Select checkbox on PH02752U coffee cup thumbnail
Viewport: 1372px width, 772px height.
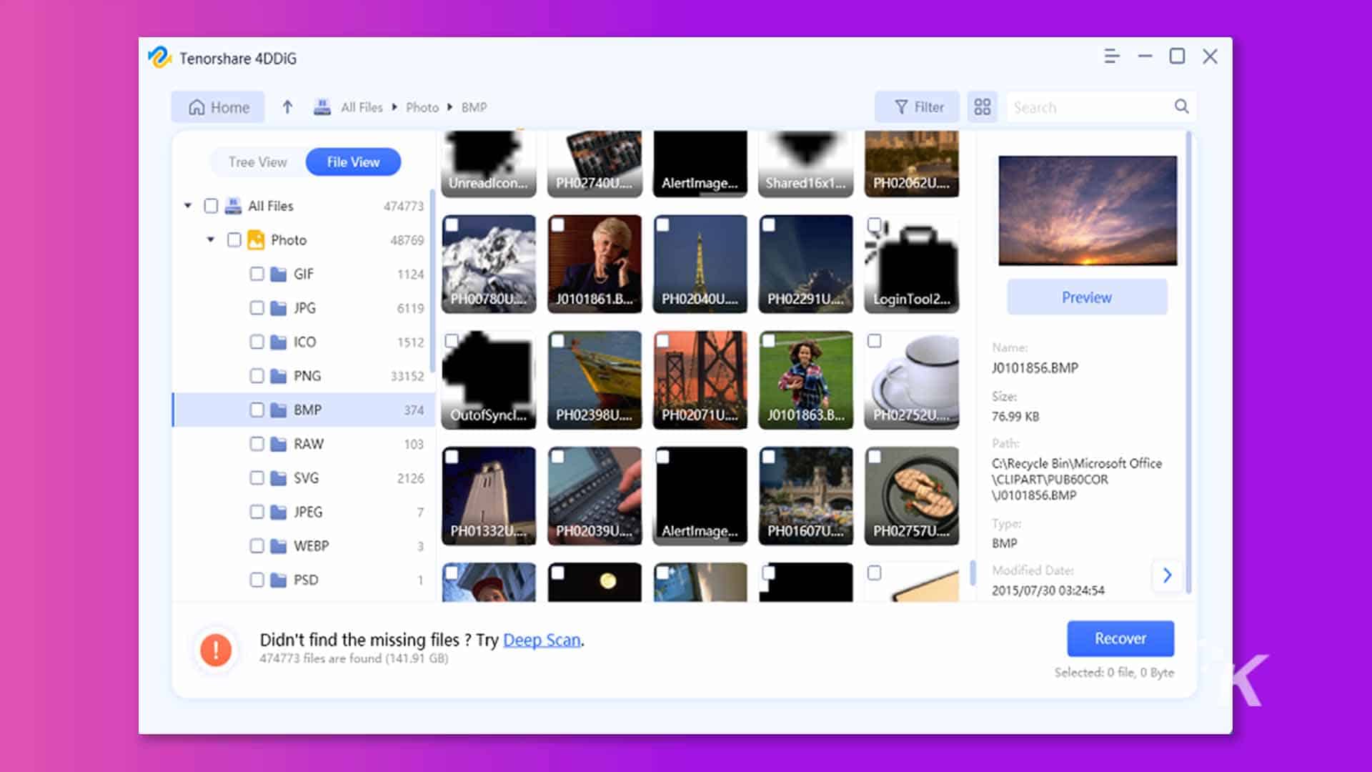(x=874, y=341)
